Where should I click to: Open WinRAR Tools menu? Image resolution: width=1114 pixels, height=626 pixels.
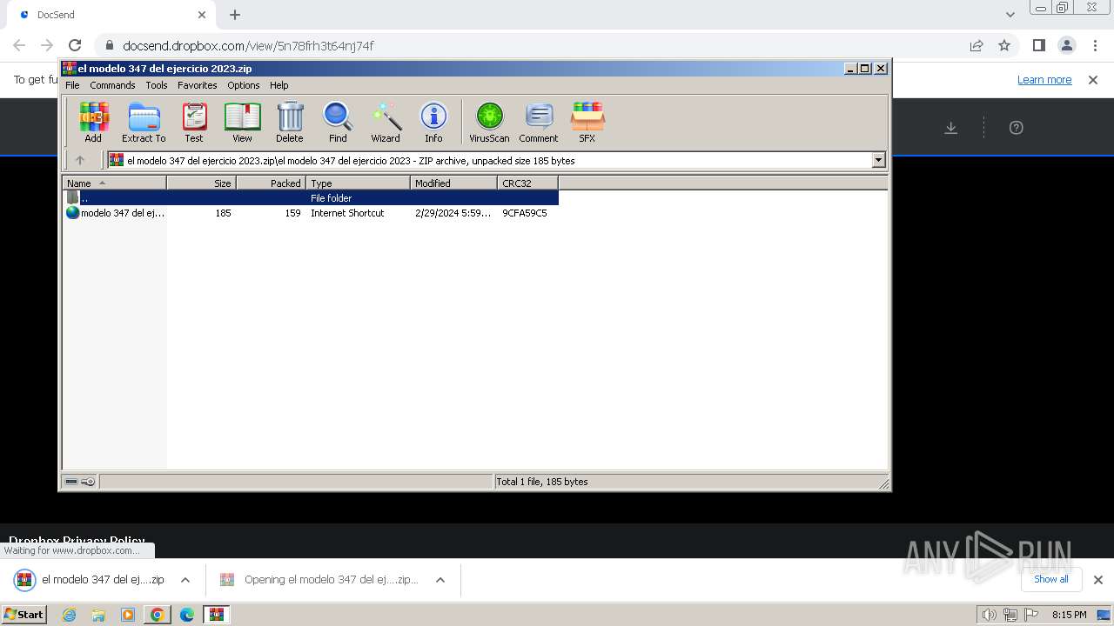click(157, 85)
